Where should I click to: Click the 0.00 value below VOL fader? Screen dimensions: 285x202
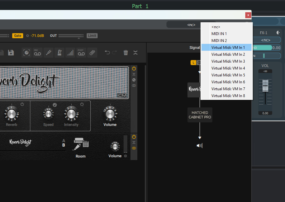(x=265, y=113)
